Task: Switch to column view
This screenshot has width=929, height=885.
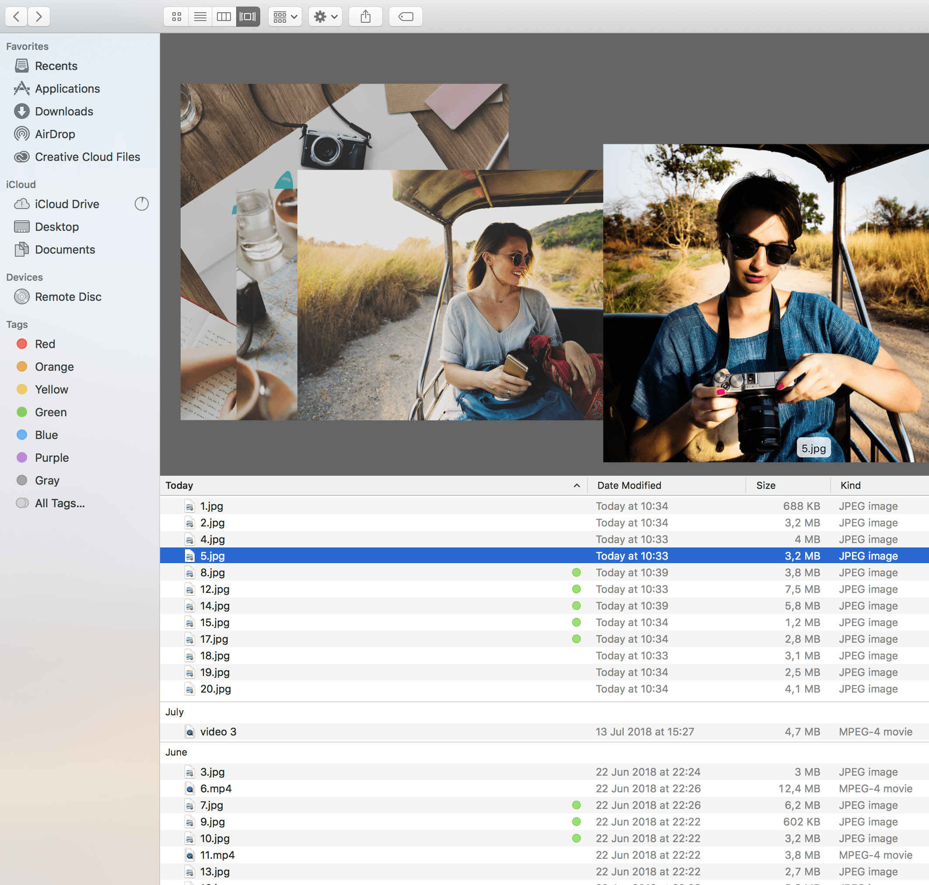Action: click(224, 17)
